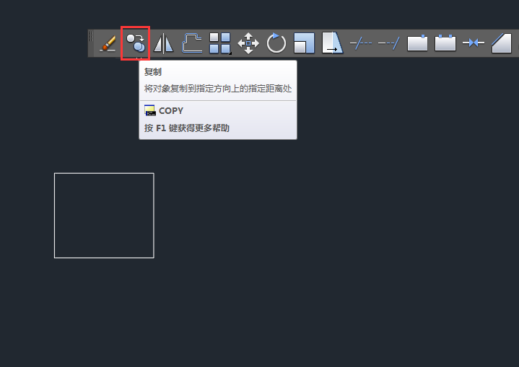This screenshot has height=367, width=519.
Task: Click the 按 F1 键获得更多帮助 text
Action: [x=187, y=128]
